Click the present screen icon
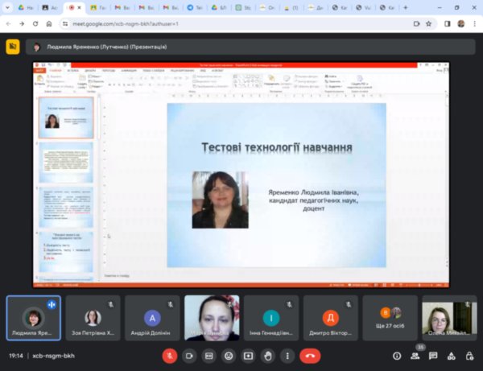Screen dimensions: 483x371 [249, 355]
